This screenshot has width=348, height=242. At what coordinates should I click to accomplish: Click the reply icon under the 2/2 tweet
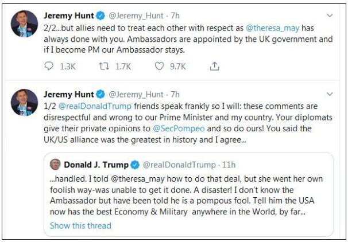pyautogui.click(x=49, y=67)
